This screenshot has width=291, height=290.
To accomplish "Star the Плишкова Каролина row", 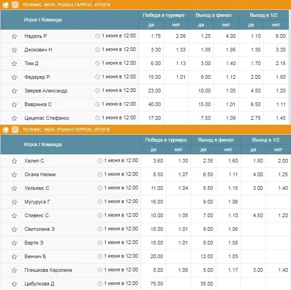I will coord(14,270).
